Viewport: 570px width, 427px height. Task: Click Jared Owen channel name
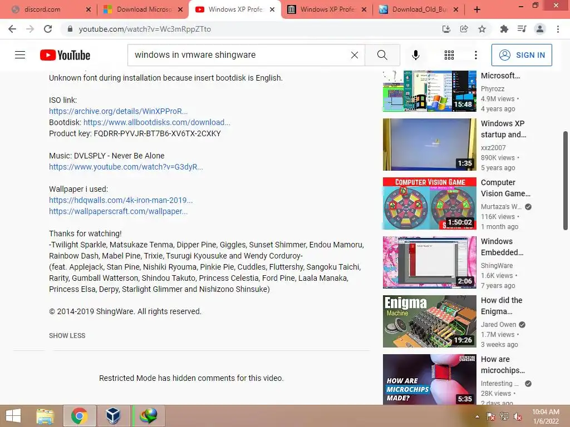point(498,324)
